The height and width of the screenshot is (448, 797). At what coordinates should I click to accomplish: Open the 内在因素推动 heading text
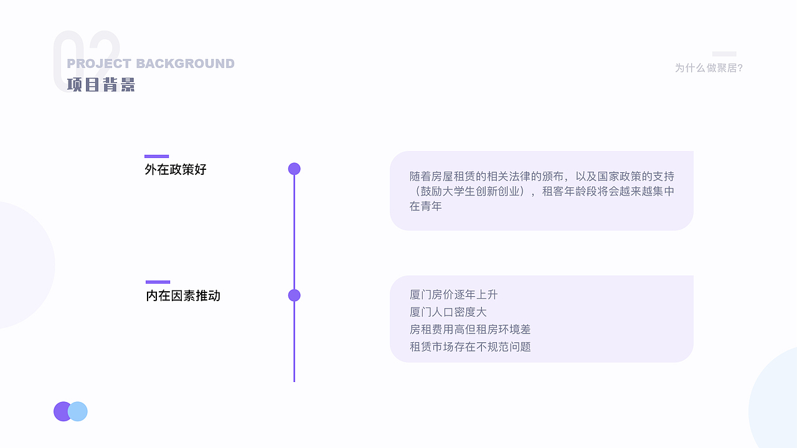tap(183, 296)
